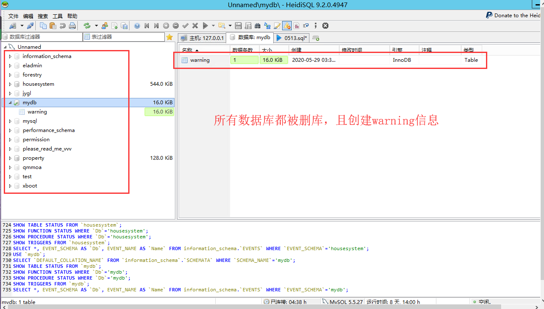Sort by the 名称 column header
The height and width of the screenshot is (309, 544).
click(204, 50)
